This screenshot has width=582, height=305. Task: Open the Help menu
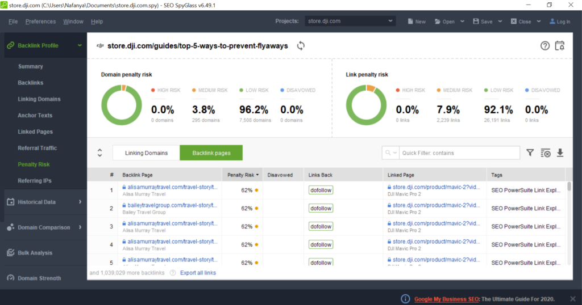click(x=97, y=22)
